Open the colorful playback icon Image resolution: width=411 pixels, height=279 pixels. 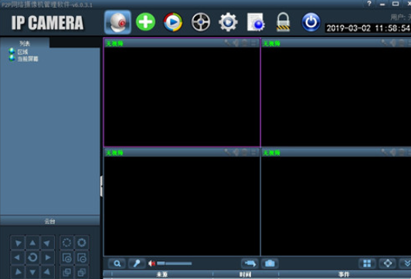[173, 22]
